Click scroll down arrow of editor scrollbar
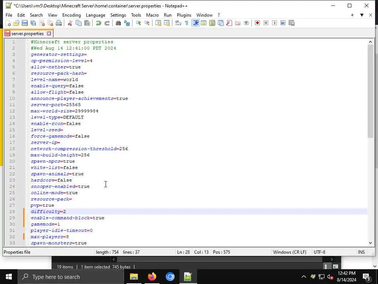 click(370, 243)
